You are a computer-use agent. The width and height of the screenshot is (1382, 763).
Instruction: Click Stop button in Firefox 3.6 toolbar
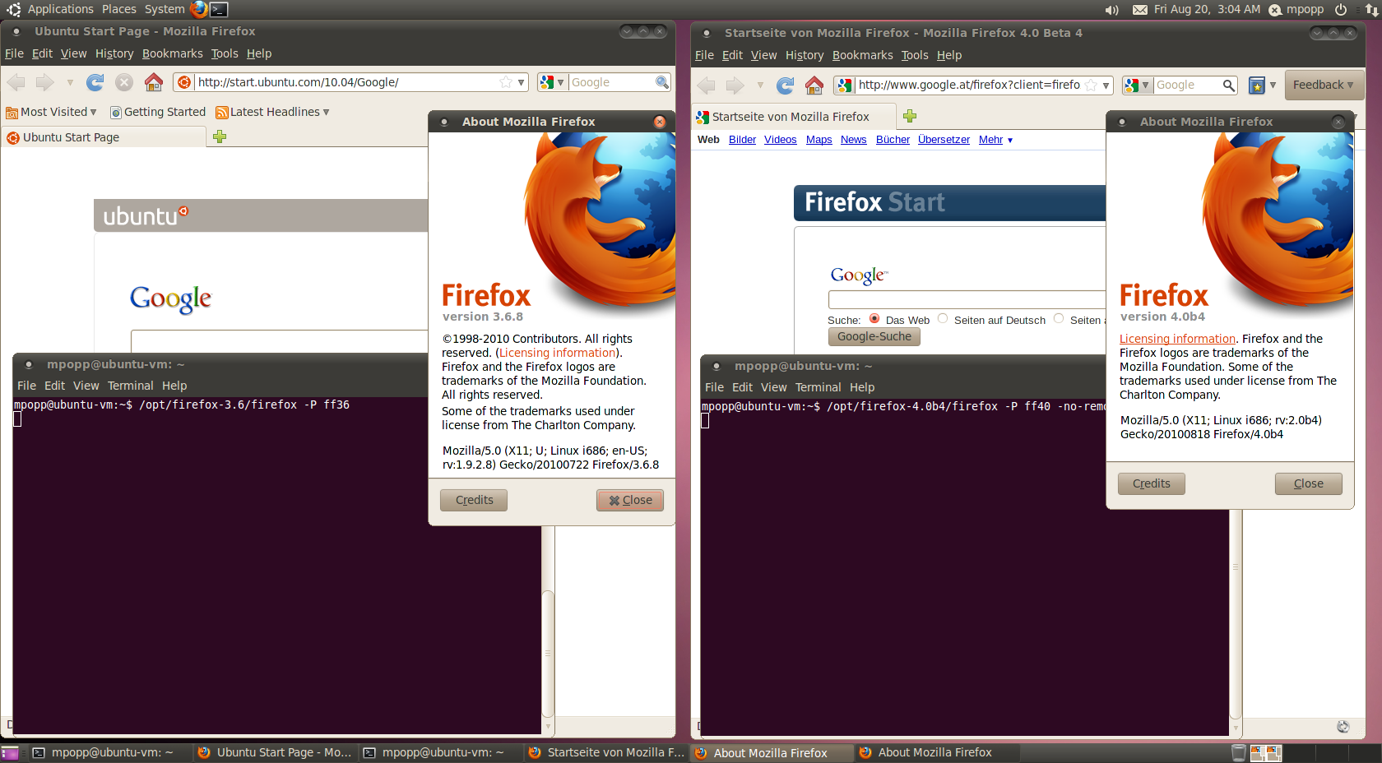point(124,82)
